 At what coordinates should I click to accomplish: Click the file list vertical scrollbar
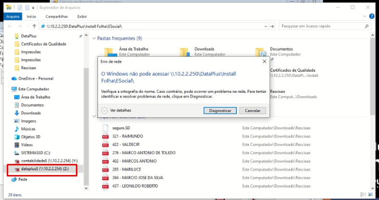click(x=372, y=76)
